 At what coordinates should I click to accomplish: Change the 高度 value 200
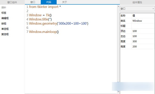(143, 47)
